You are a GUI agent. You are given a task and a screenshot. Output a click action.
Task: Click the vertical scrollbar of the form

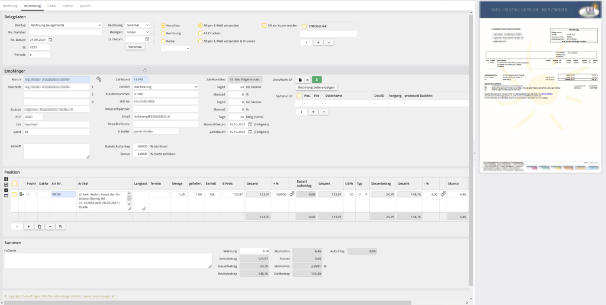tap(470, 151)
